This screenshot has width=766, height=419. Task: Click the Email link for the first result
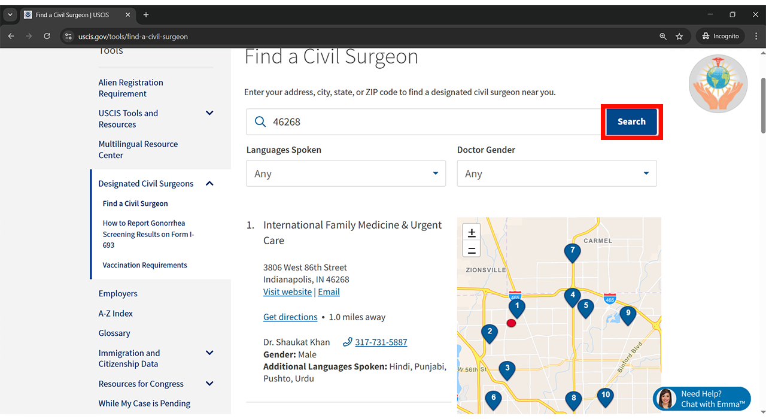329,292
